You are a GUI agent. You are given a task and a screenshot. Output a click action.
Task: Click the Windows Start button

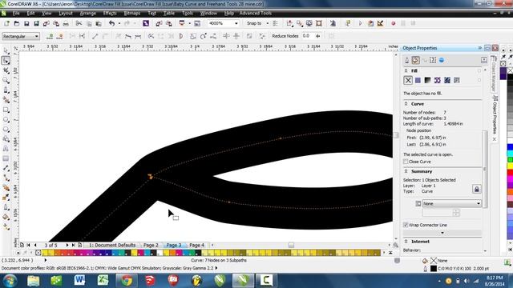[x=10, y=281]
